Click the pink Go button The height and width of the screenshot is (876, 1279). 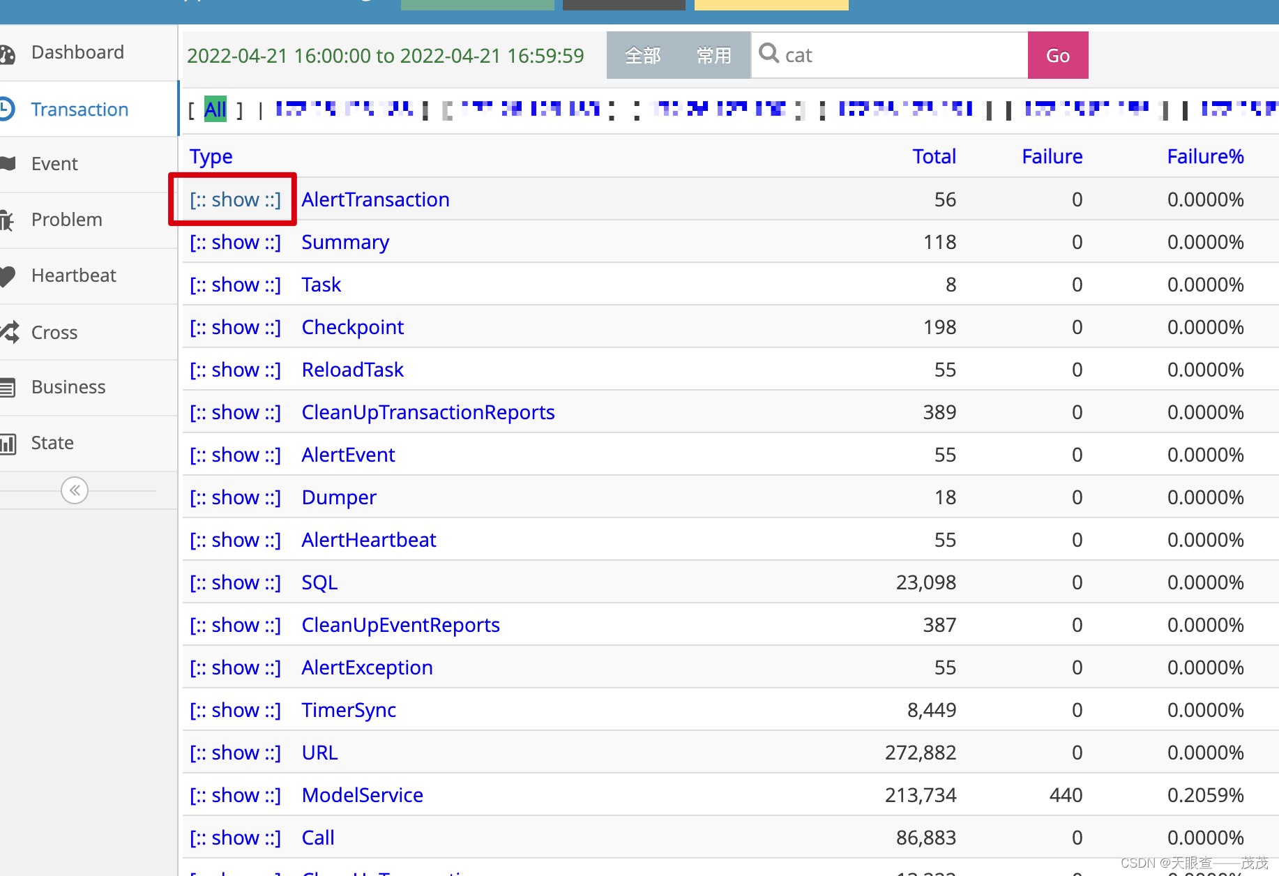coord(1057,55)
